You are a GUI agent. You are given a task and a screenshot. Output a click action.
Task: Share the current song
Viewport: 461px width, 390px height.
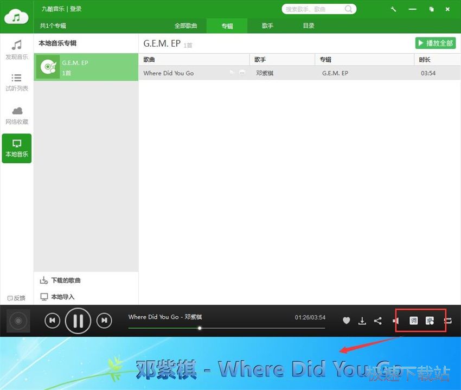378,321
